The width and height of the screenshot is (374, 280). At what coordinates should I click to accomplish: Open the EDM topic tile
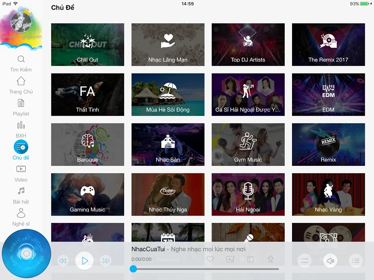[x=328, y=95]
